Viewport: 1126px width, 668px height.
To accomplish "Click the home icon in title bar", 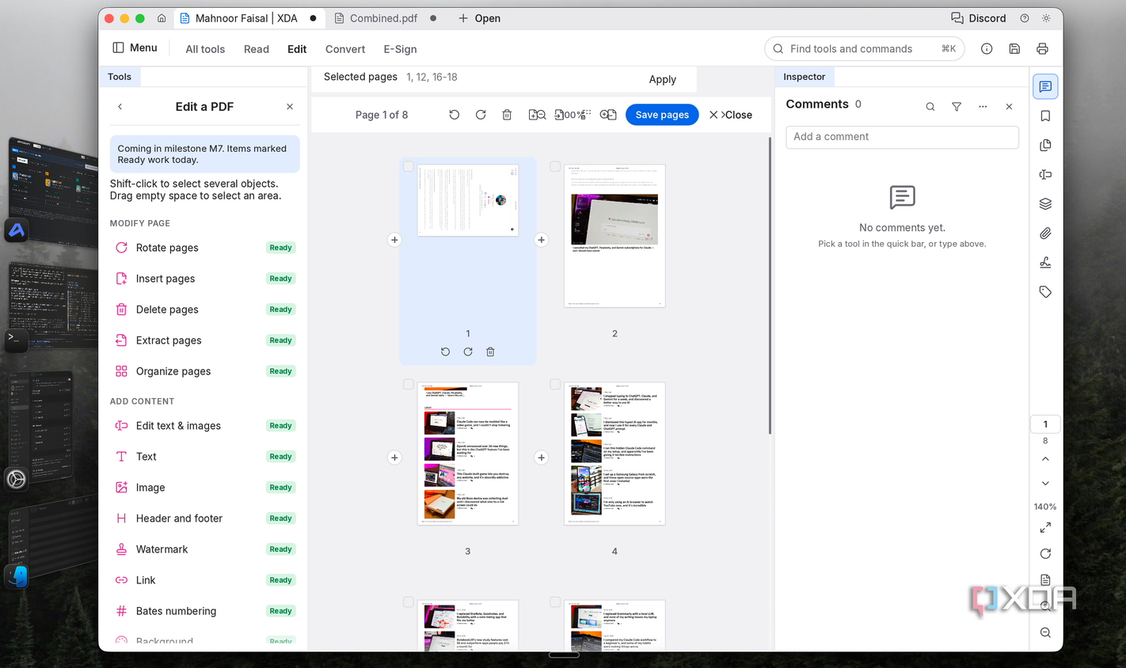I will (x=162, y=18).
